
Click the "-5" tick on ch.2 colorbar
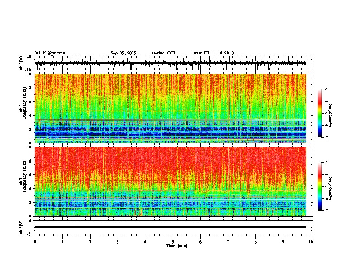click(x=326, y=186)
